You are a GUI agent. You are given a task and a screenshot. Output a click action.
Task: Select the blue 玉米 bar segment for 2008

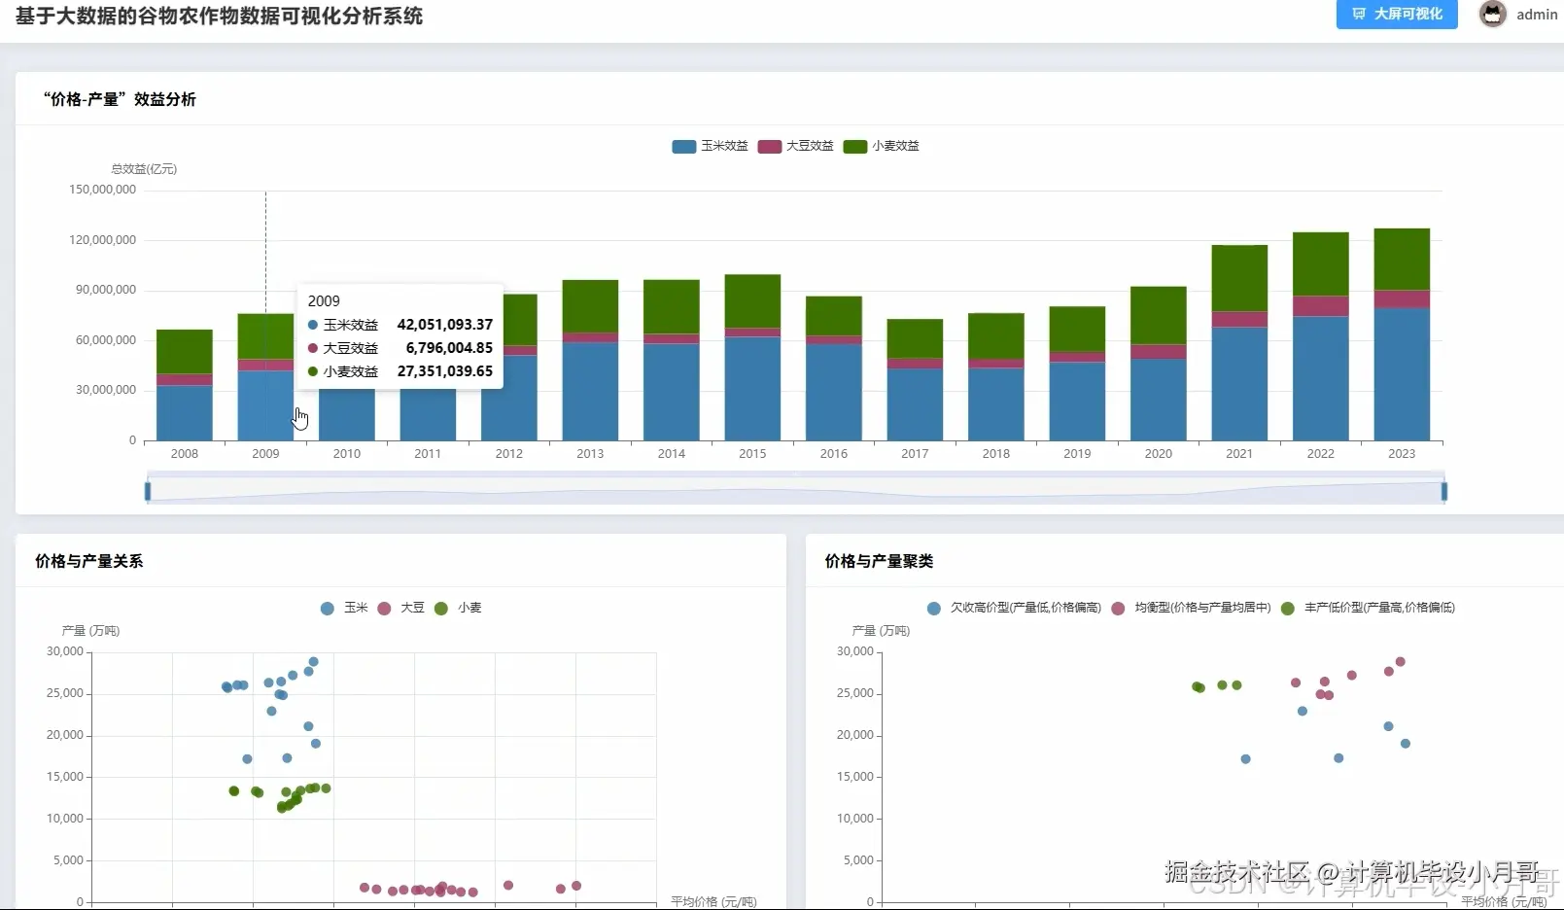coord(185,413)
